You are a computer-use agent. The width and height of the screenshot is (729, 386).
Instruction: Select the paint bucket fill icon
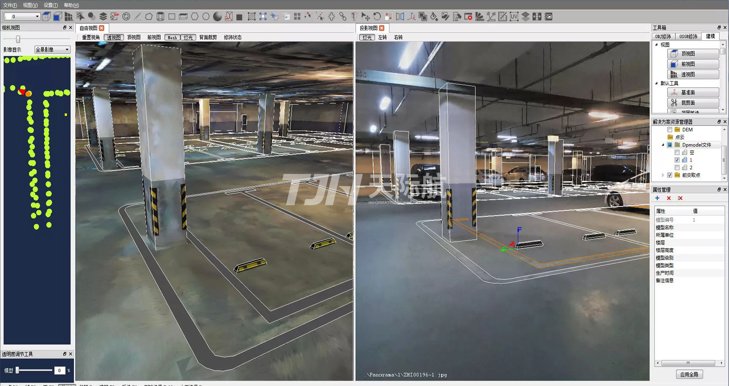(x=434, y=16)
